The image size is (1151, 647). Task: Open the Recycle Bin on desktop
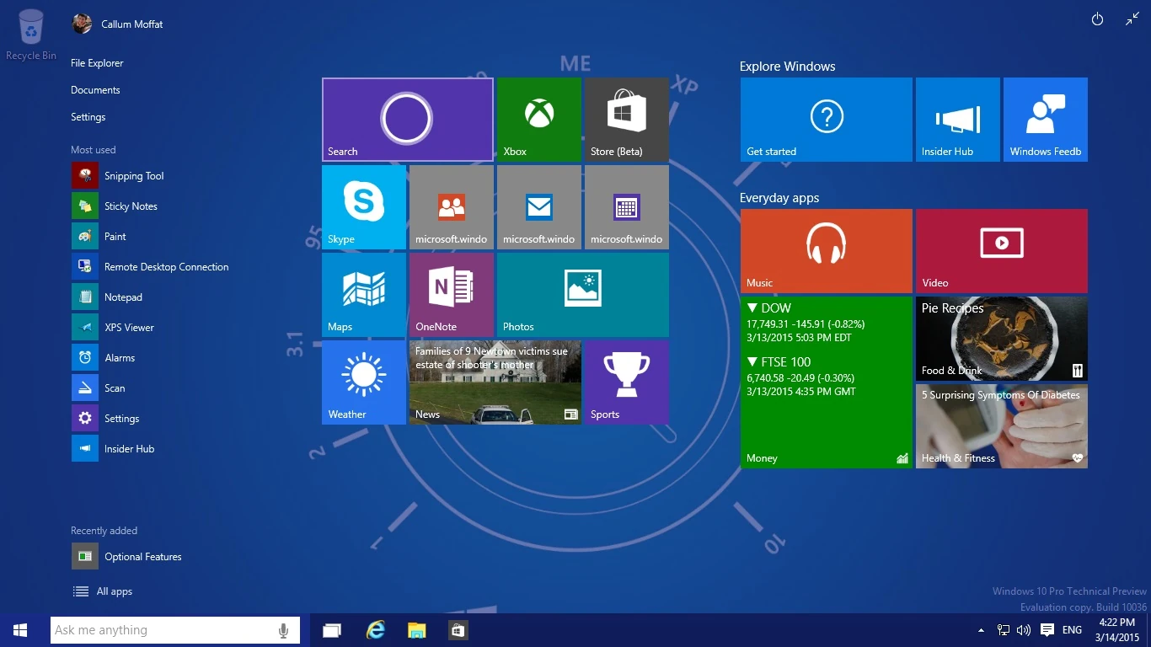coord(31,35)
